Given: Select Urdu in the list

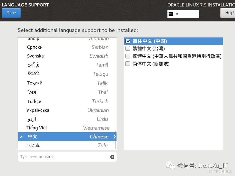Looking at the screenshot, I should click(67, 119).
